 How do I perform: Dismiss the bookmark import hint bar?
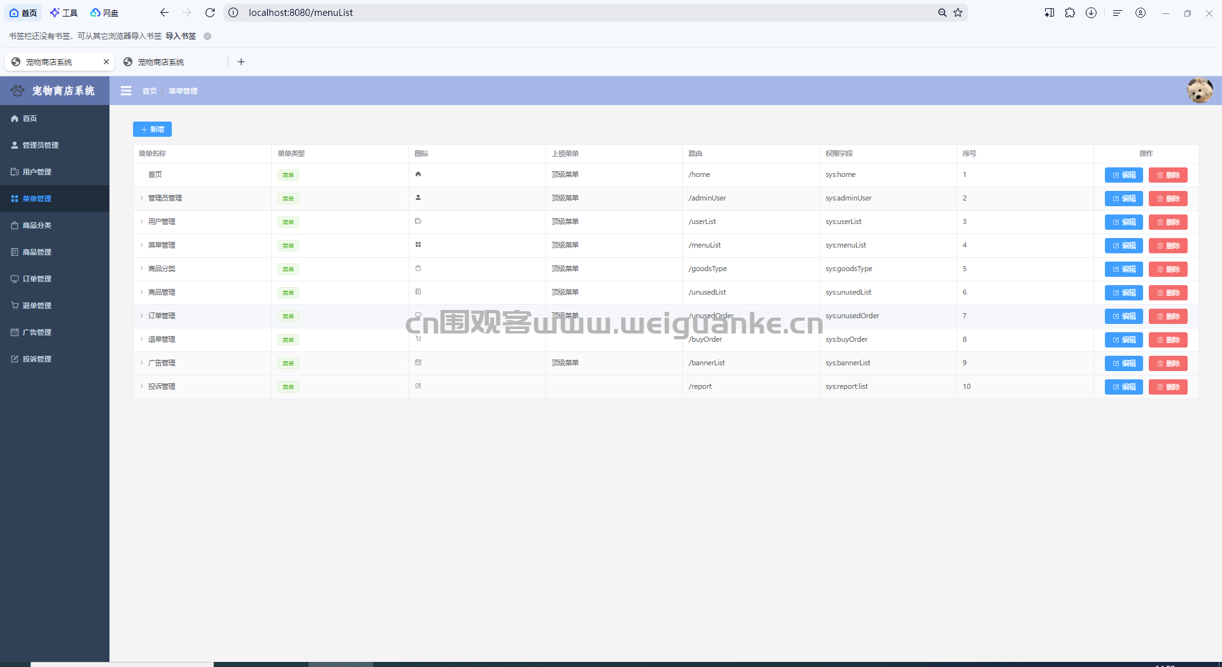[x=207, y=36]
